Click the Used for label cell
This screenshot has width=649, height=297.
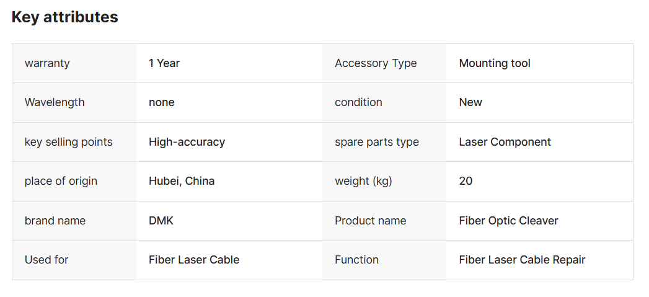click(x=74, y=260)
